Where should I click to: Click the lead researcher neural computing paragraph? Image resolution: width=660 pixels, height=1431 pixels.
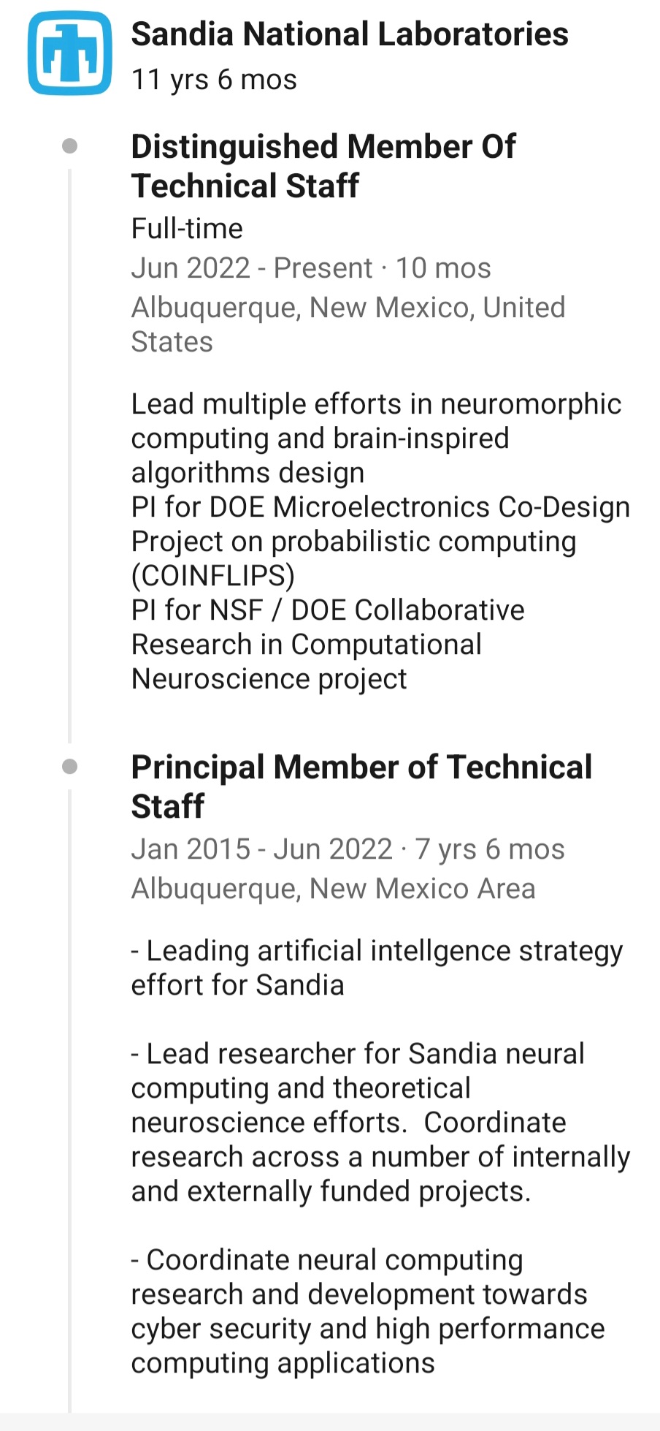(380, 1122)
